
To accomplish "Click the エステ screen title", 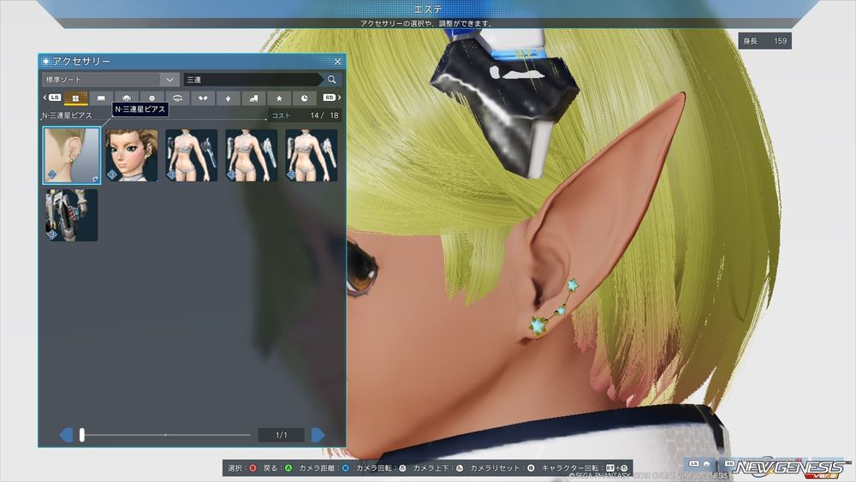I will (x=428, y=9).
